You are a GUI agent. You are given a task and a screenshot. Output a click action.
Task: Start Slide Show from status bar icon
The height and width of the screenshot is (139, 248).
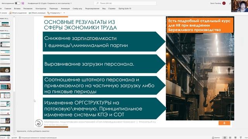pyautogui.click(x=241, y=137)
